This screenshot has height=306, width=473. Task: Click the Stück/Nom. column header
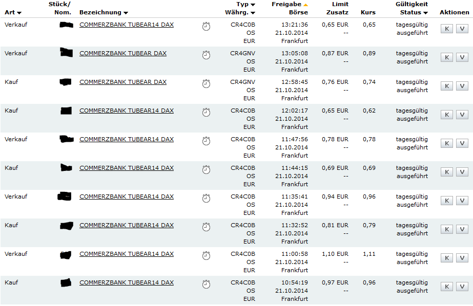60,8
